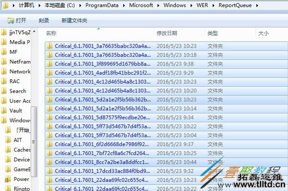
Task: Select folder Critical_6.1.7601_3f899695d1679bb8a
Action: pyautogui.click(x=166, y=64)
